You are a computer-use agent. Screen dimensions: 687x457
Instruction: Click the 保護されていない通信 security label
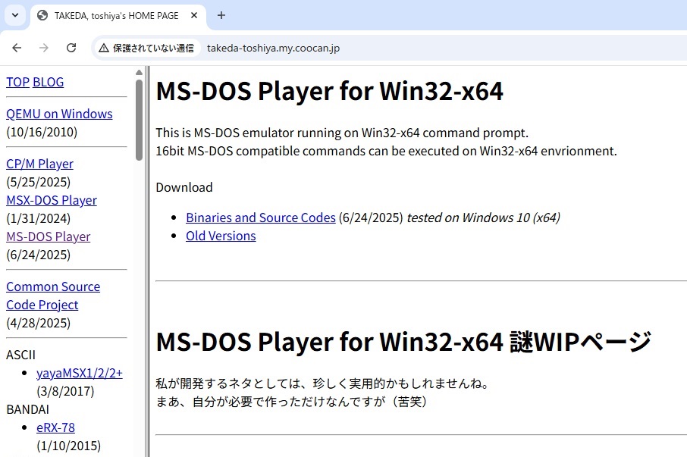click(x=153, y=49)
